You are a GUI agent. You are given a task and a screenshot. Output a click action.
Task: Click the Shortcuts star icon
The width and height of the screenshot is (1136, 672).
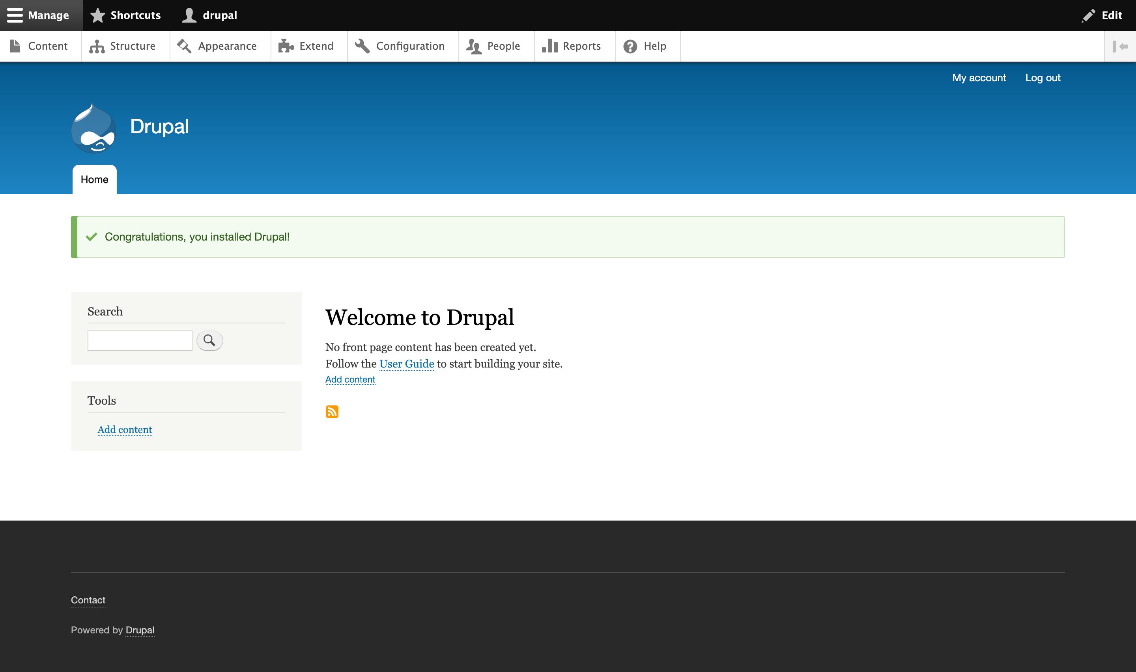tap(97, 15)
